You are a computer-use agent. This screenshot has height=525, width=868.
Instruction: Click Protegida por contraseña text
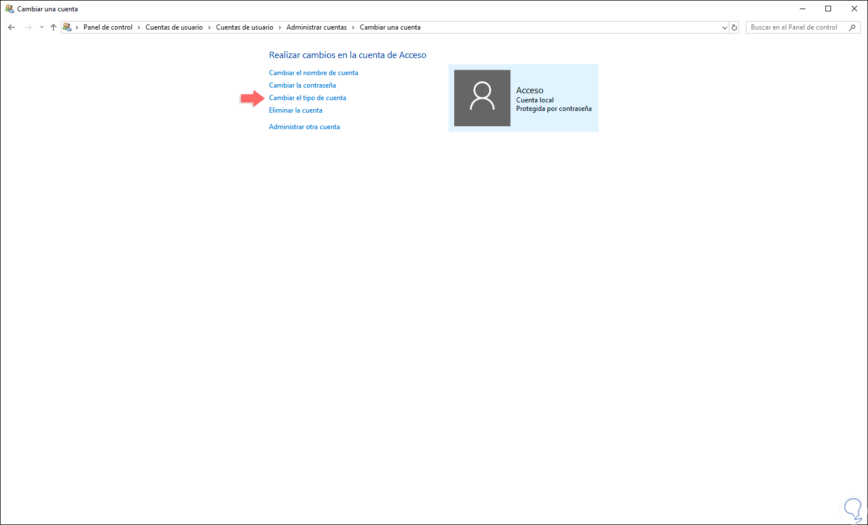[554, 109]
